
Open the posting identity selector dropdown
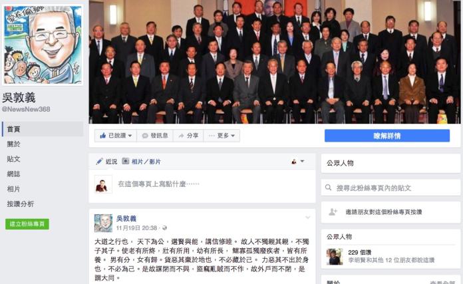click(x=297, y=162)
